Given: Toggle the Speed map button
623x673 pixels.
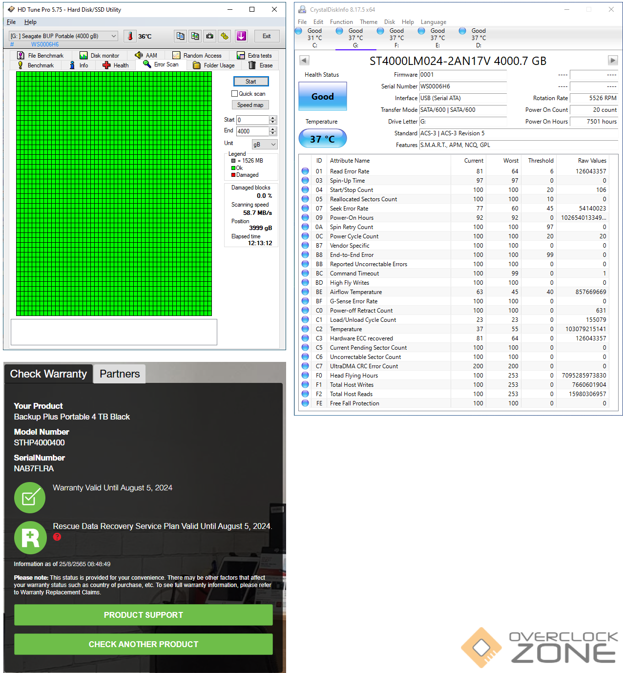Looking at the screenshot, I should 250,105.
